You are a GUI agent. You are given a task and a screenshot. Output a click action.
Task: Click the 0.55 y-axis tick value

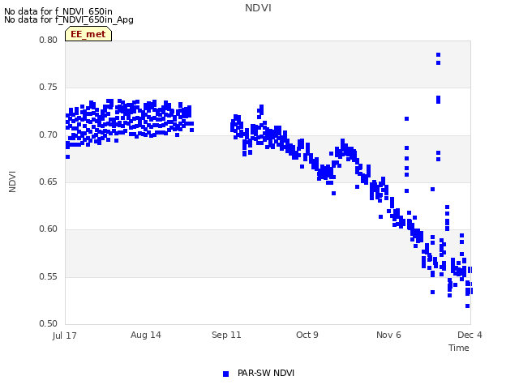(x=49, y=276)
